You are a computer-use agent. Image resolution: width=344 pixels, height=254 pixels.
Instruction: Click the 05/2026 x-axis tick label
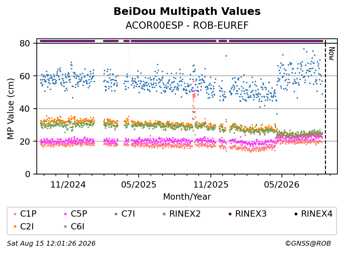[x=282, y=185]
